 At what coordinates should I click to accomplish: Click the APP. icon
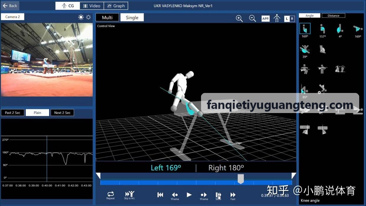[266, 18]
